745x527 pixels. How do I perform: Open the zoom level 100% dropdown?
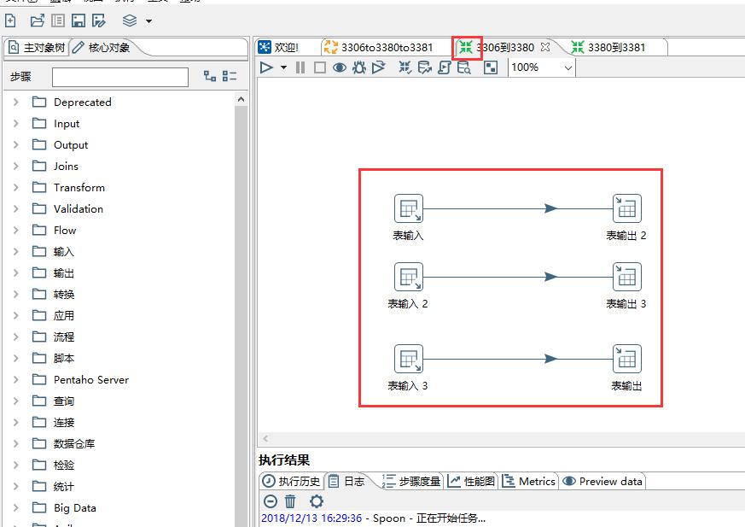(568, 67)
